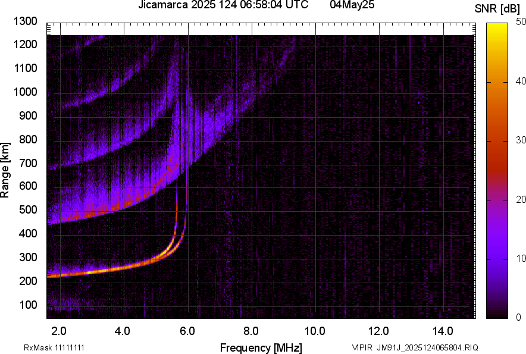Click colorbar tick value 40
Image resolution: width=526 pixels, height=354 pixels.
521,81
